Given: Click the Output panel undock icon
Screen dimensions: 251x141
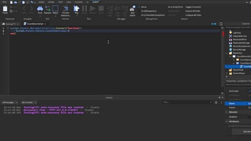Looking at the screenshot, I should tap(220, 98).
